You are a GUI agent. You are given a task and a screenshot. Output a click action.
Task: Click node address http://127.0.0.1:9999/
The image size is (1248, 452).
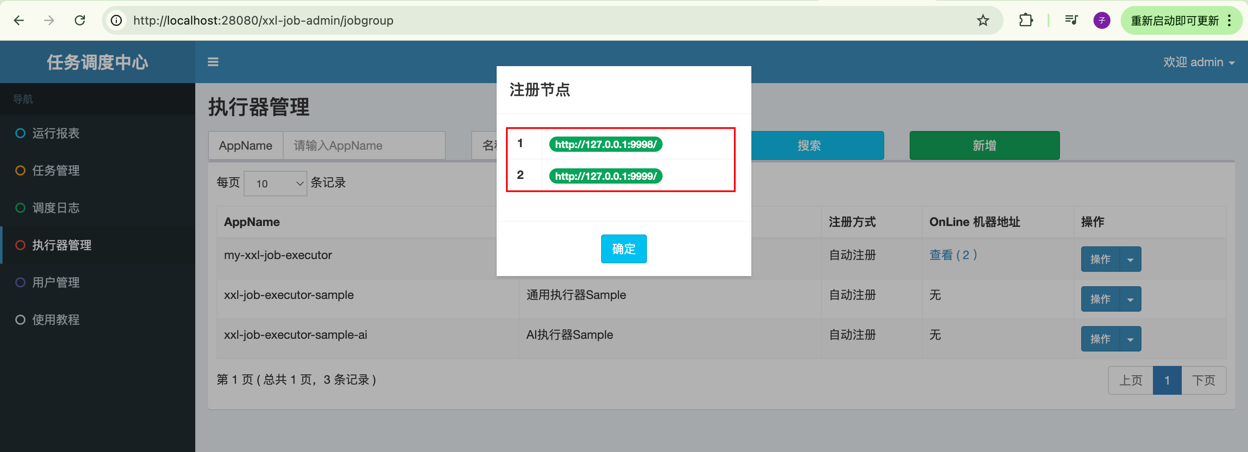(606, 176)
